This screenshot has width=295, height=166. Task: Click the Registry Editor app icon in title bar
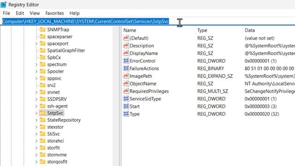click(x=3, y=5)
